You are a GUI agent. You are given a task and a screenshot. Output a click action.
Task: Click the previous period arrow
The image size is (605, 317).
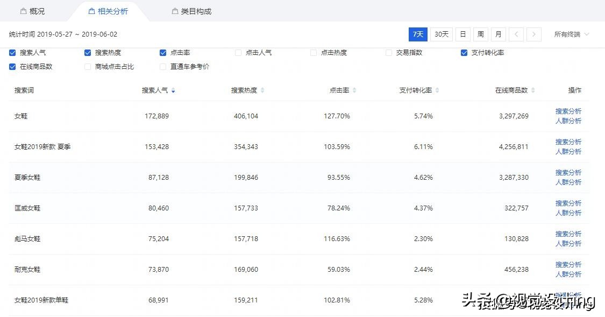(x=516, y=34)
